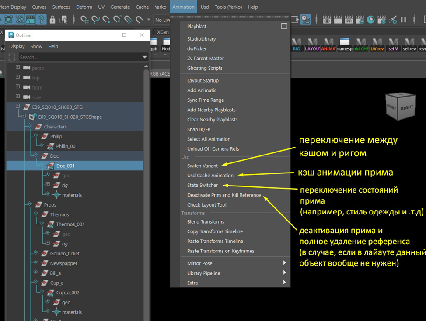Select the component mode icon with square handles

[x=8, y=20]
